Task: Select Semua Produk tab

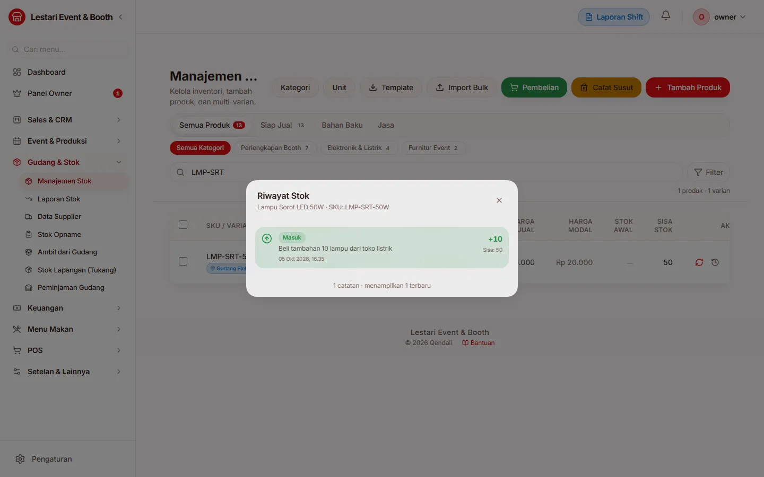Action: [212, 125]
